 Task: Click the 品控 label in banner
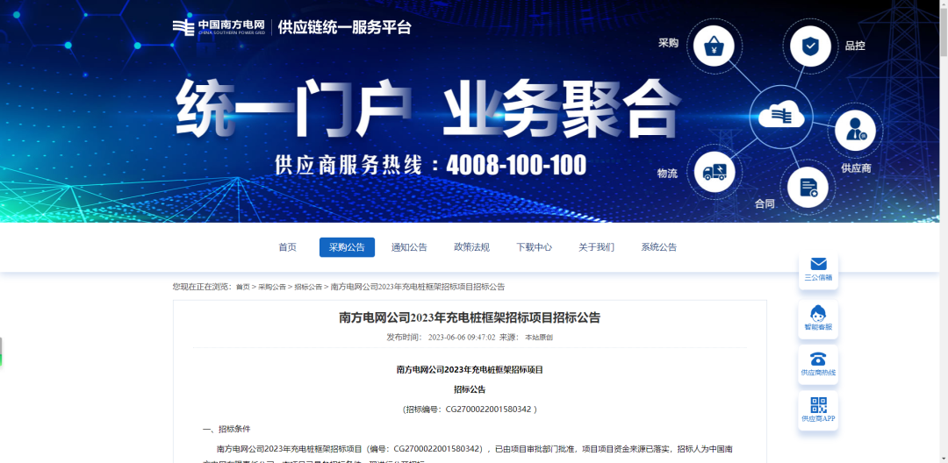(855, 46)
